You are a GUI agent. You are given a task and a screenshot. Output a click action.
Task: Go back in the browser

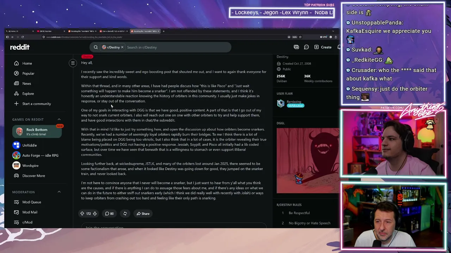click(12, 37)
